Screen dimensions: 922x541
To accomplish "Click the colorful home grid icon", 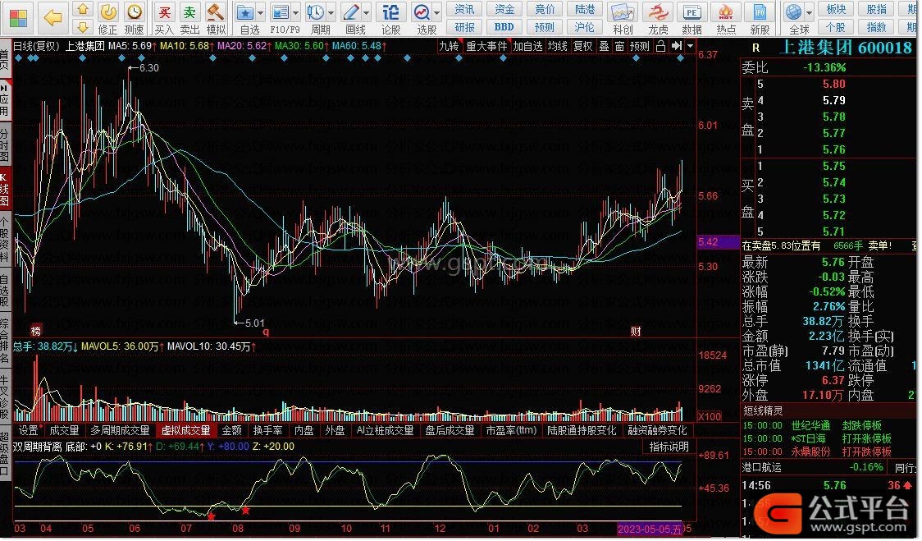I will click(18, 18).
